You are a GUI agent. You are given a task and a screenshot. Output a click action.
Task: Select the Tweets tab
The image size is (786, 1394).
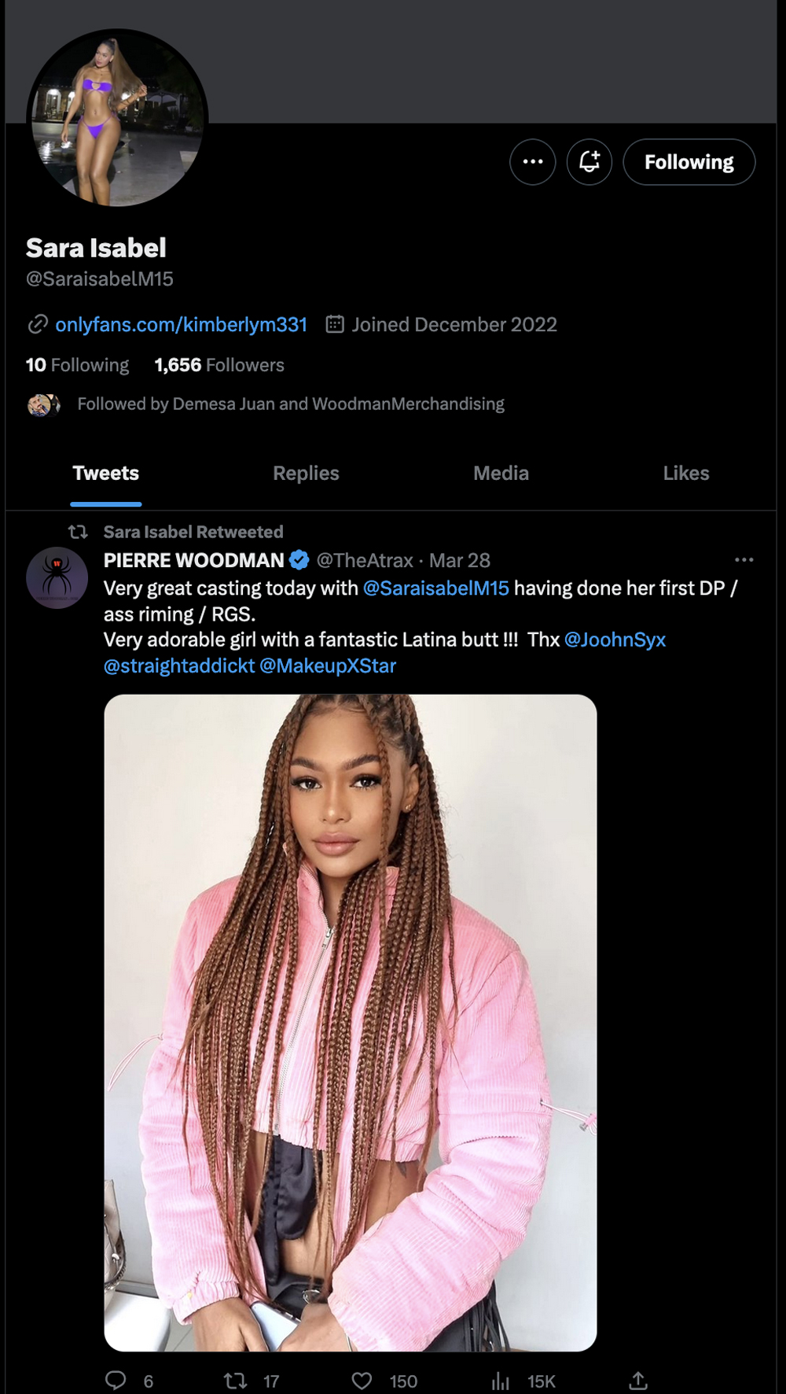click(106, 474)
